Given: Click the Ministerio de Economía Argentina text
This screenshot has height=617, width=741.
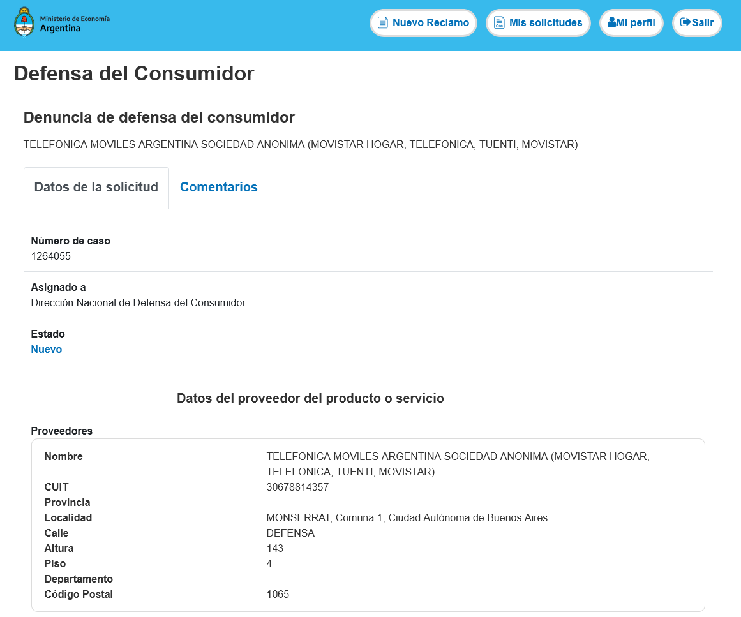Looking at the screenshot, I should [75, 24].
